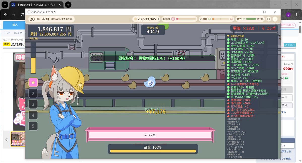Open the game settings gear icon
302x163 pixels.
tap(275, 19)
